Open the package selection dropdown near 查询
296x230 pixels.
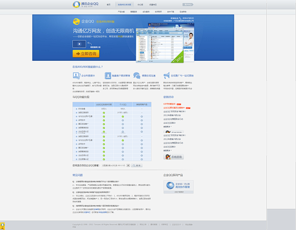point(116,166)
